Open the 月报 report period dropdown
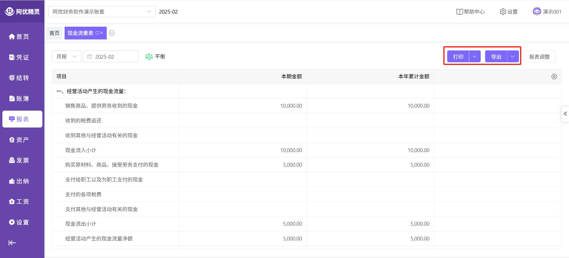The height and width of the screenshot is (258, 569). 67,57
